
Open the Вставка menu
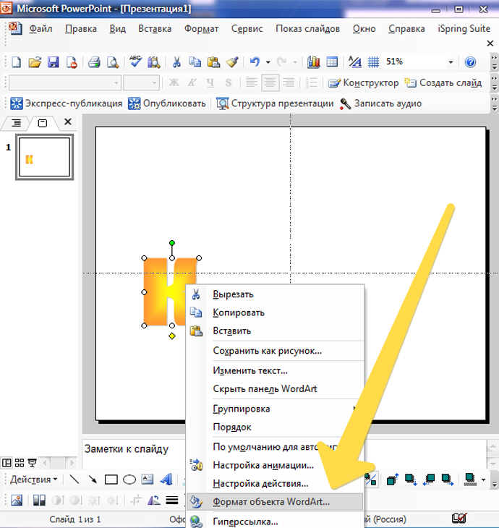click(x=155, y=29)
